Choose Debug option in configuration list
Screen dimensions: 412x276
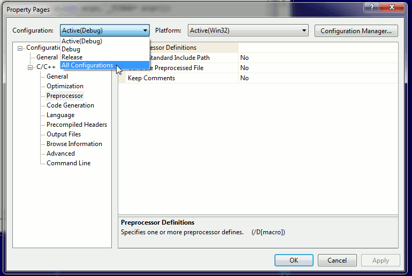tap(71, 49)
